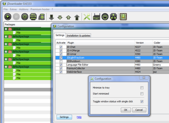The width and height of the screenshot is (169, 123).
Task: Click the greyed-out pause toolbar icon
Action: [16, 17]
